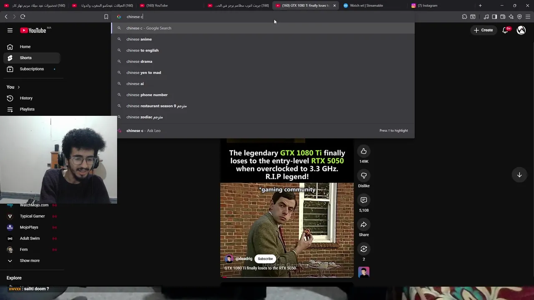The width and height of the screenshot is (534, 300).
Task: Open Typical Gamer subscription channel
Action: (x=32, y=216)
